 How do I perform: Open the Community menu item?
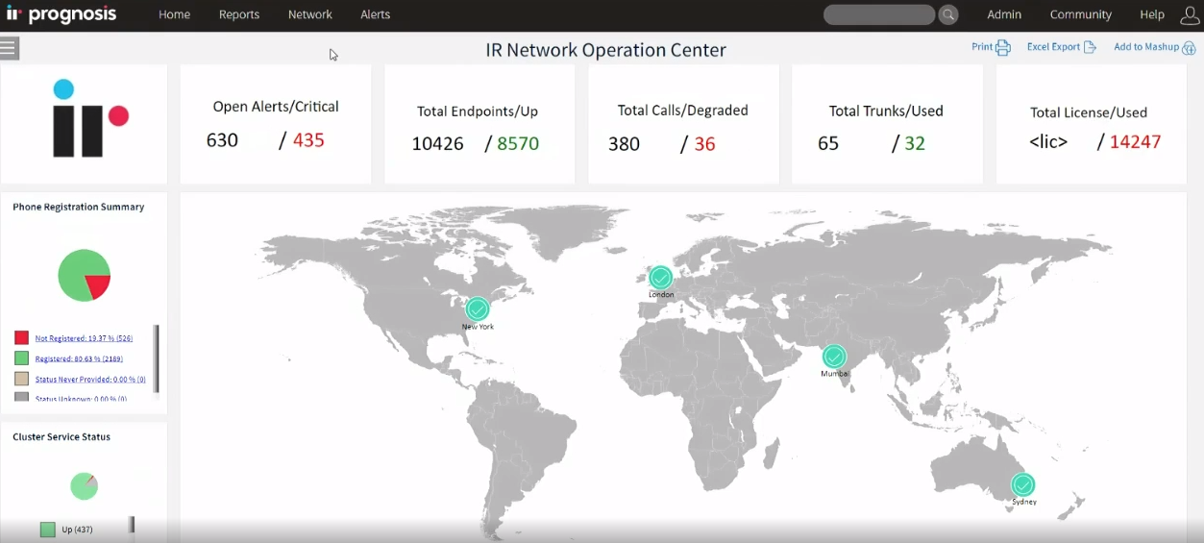pos(1080,14)
